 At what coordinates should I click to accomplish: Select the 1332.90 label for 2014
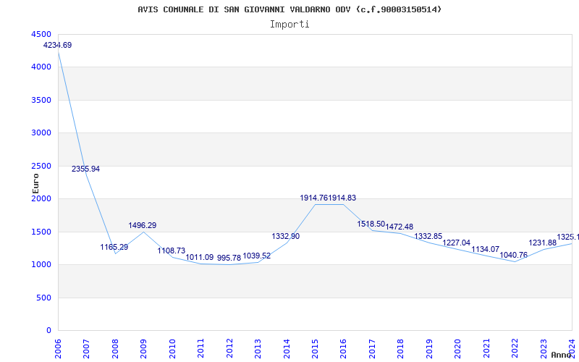(285, 237)
